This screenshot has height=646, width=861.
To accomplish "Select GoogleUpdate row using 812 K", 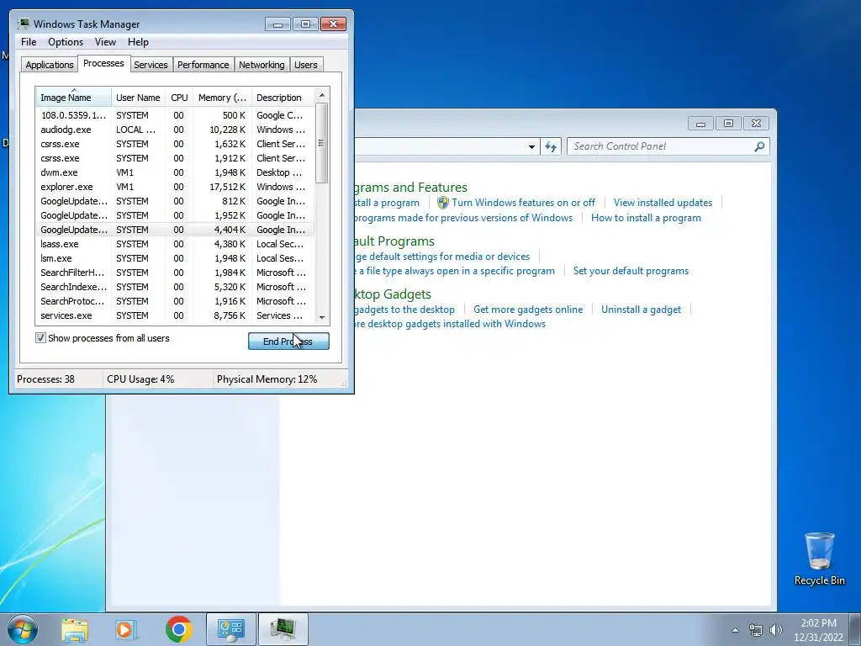I will [x=175, y=201].
